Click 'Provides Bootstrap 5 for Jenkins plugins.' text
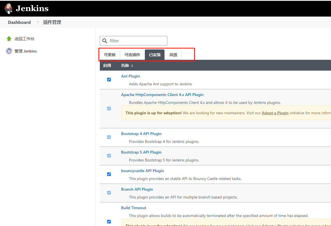This screenshot has height=226, width=331. click(164, 160)
